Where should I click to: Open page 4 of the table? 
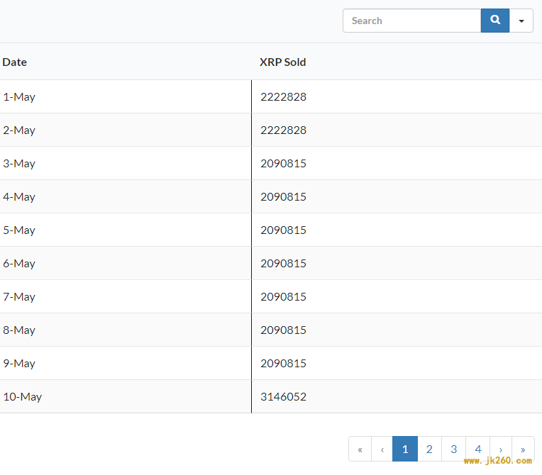point(477,449)
